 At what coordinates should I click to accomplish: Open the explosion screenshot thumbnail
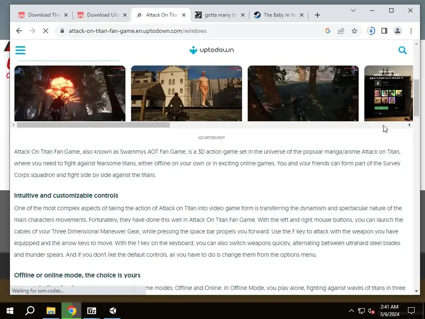[70, 93]
